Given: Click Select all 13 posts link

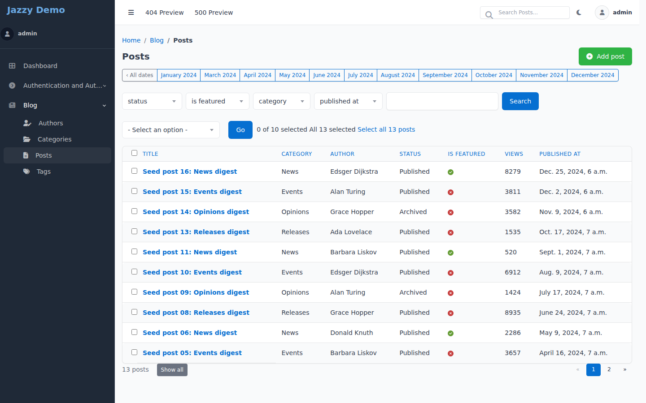Looking at the screenshot, I should 386,129.
